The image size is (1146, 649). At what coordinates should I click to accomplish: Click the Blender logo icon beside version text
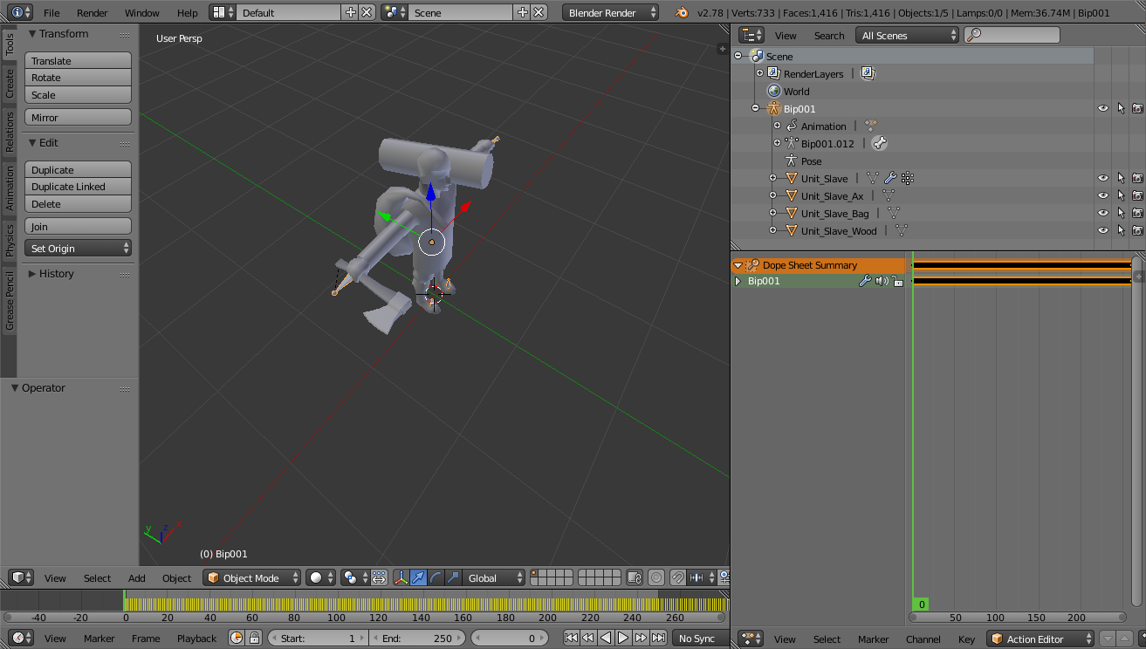(x=681, y=13)
